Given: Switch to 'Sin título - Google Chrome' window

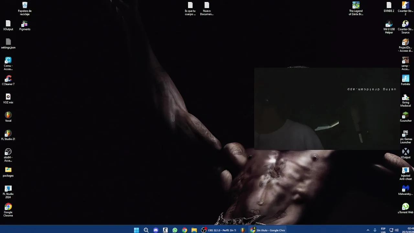Looking at the screenshot, I should point(267,230).
